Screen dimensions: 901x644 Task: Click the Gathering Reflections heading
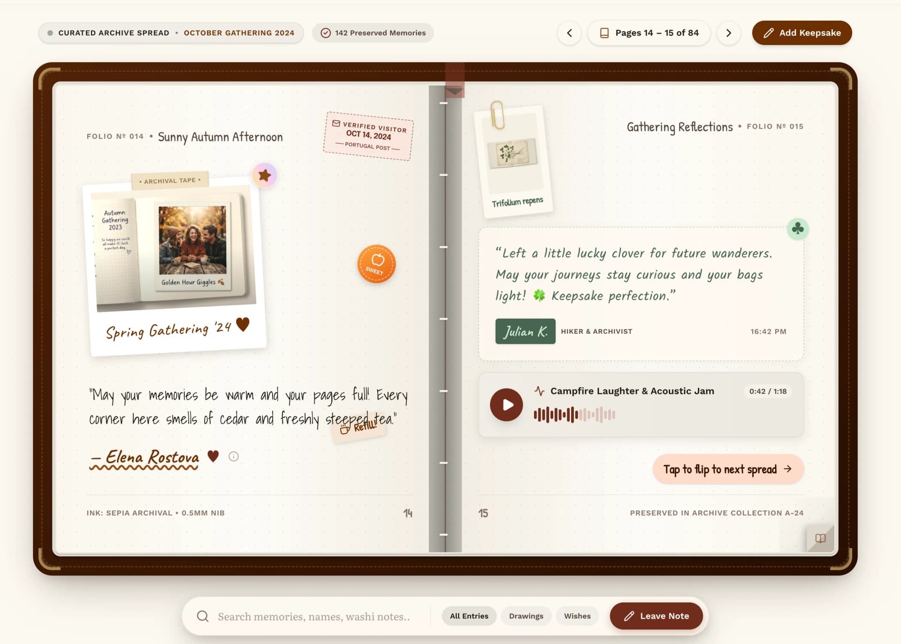click(x=680, y=127)
